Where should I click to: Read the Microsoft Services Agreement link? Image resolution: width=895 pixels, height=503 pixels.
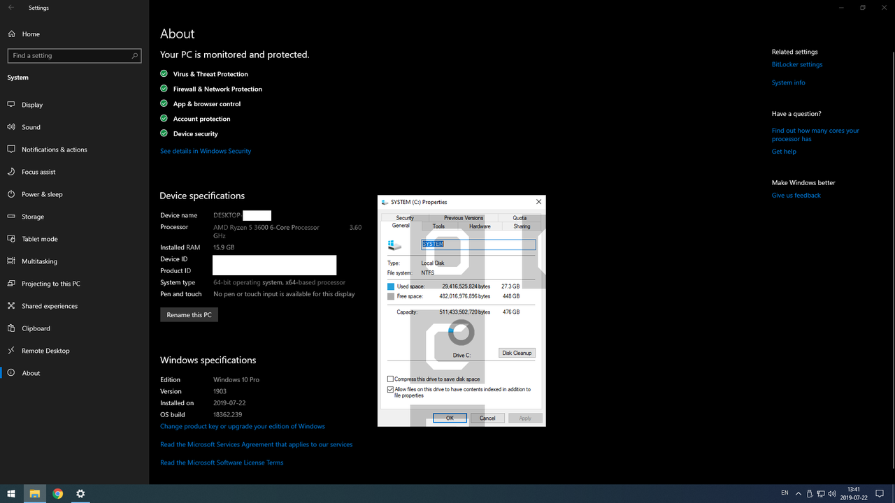point(256,444)
